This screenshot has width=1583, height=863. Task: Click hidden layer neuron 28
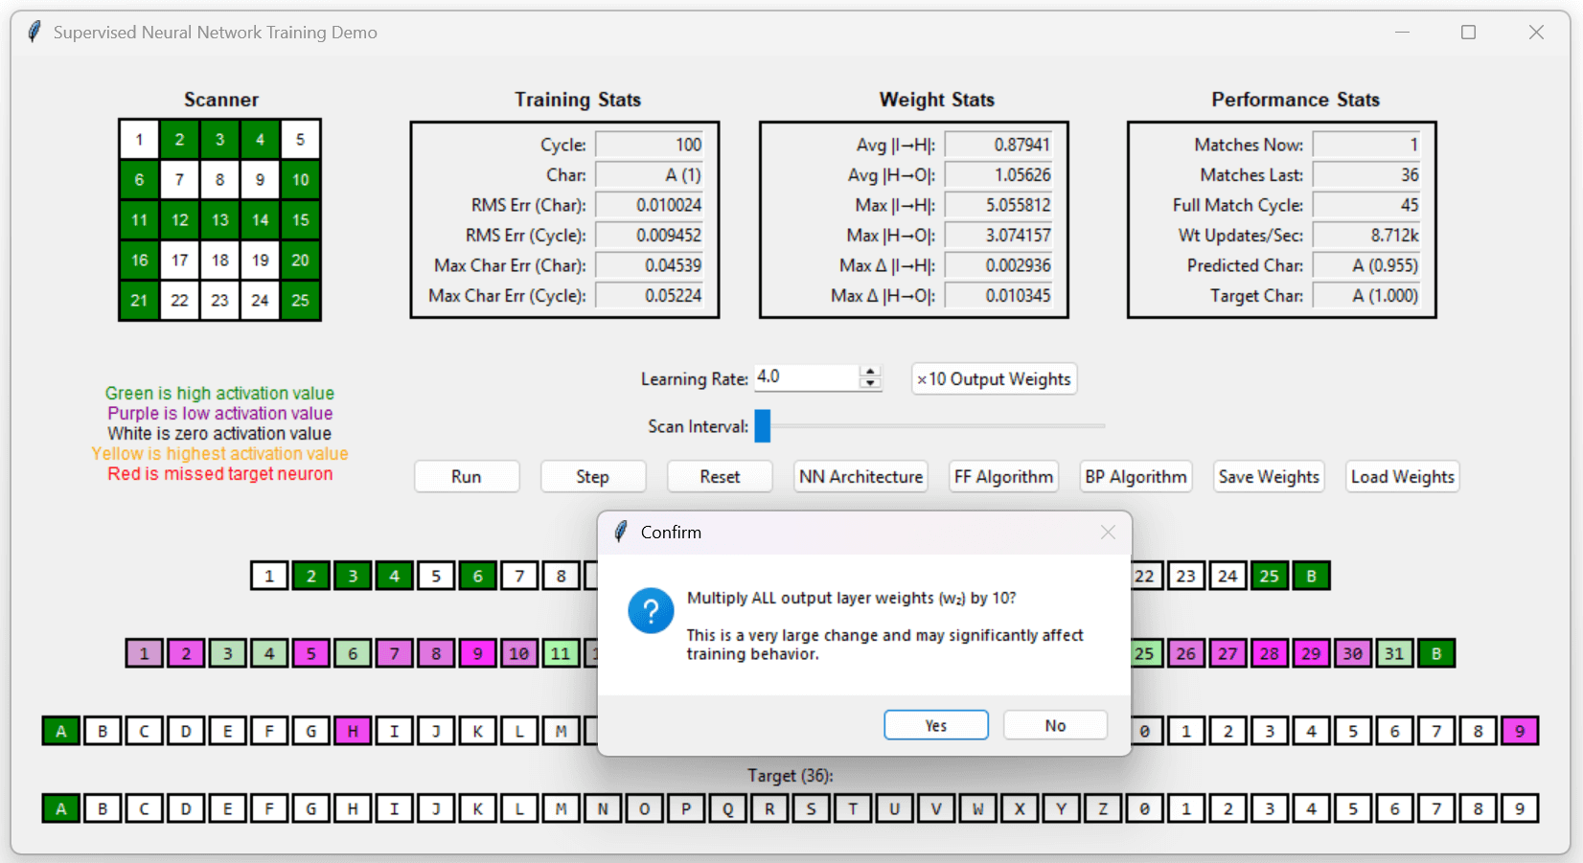click(1270, 653)
